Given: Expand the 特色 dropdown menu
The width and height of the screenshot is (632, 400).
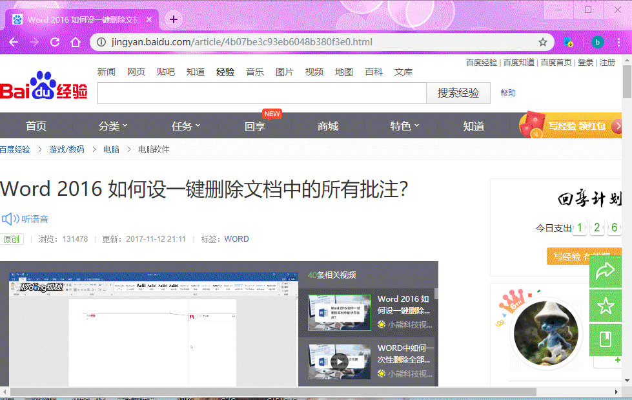Looking at the screenshot, I should click(x=405, y=126).
